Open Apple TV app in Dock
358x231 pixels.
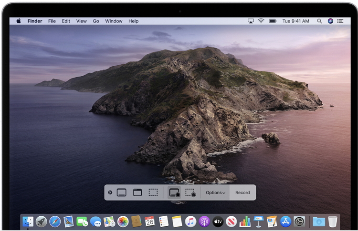tap(218, 221)
